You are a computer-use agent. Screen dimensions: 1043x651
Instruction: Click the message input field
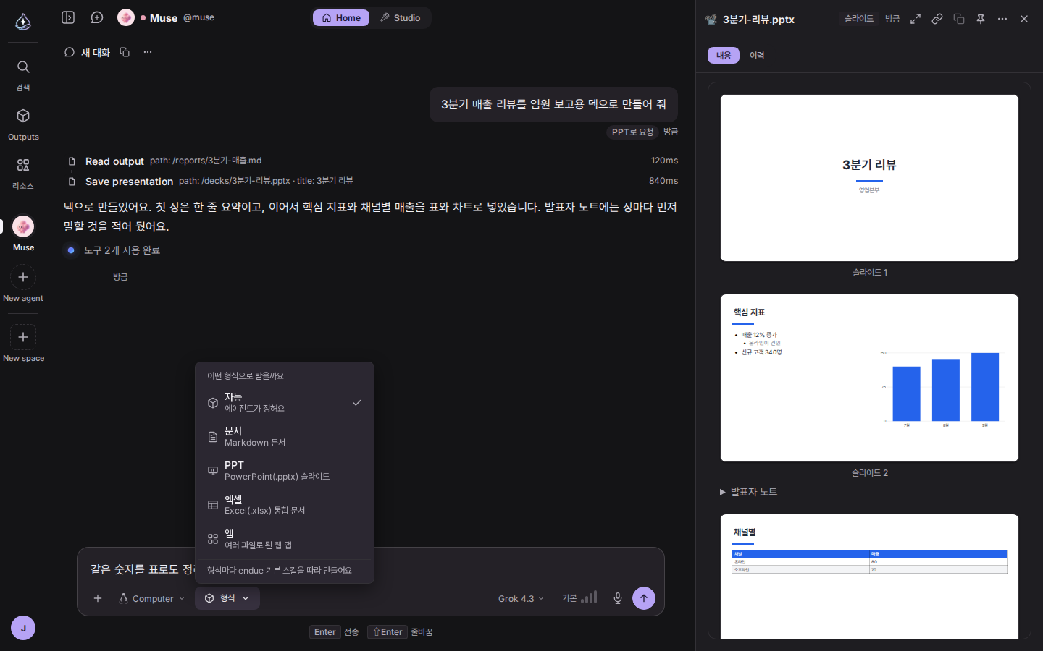coord(371,569)
